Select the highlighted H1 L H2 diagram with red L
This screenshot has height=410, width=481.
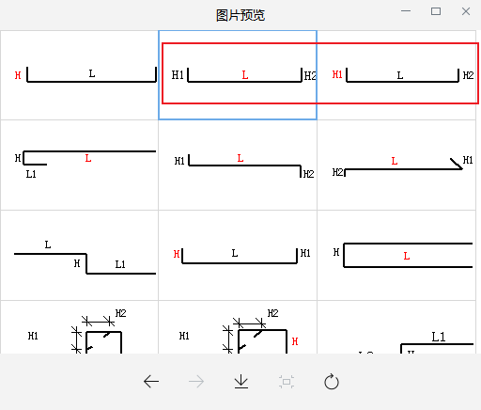[238, 75]
